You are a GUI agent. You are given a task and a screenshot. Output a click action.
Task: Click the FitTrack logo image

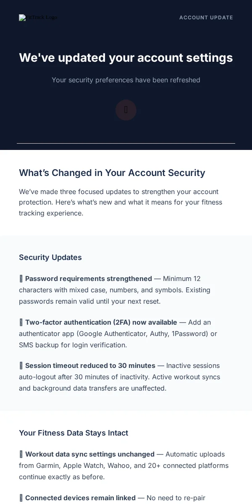[38, 18]
